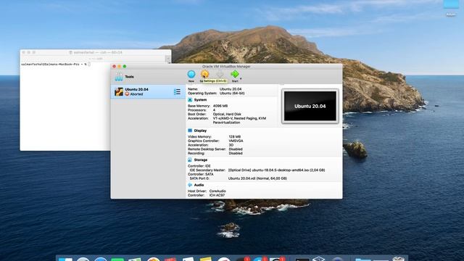464x261 pixels.
Task: Click the Ubuntu 20.04 preview thumbnail
Action: 310,106
